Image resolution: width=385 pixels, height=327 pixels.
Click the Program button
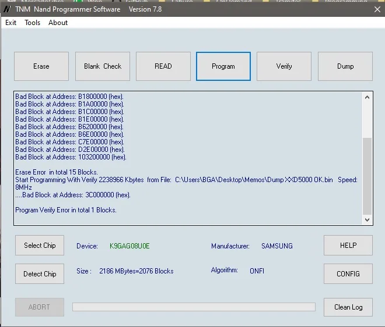tap(223, 66)
